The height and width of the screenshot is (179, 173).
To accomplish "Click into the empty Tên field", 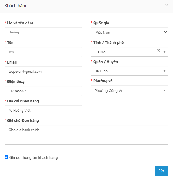I will pyautogui.click(x=43, y=52).
